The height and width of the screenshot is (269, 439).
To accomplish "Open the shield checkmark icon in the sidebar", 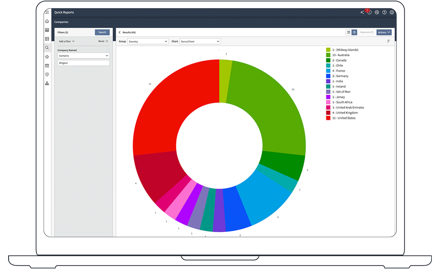I will (47, 74).
